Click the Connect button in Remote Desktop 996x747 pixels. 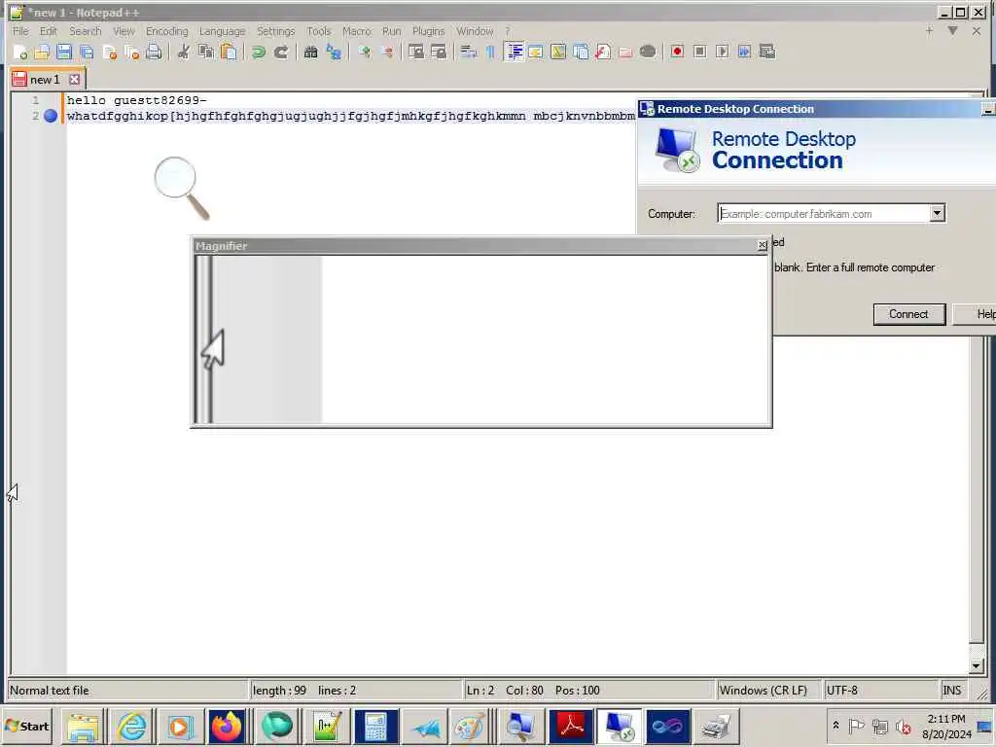click(909, 314)
